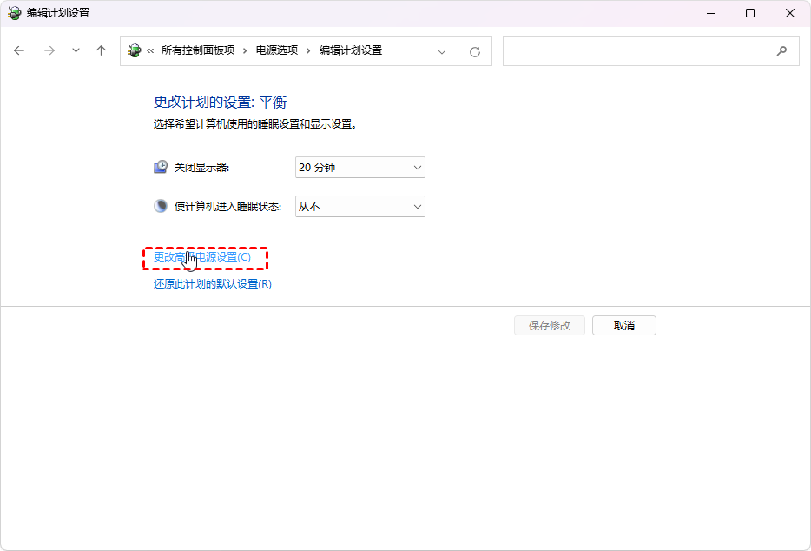Image resolution: width=811 pixels, height=551 pixels.
Task: Open the 使计算机进入睡眠状态 dropdown
Action: (359, 206)
